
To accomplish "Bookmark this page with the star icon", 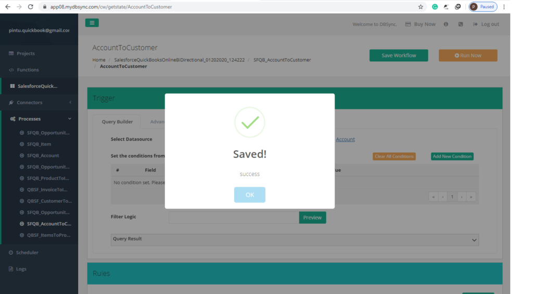I will tap(421, 7).
